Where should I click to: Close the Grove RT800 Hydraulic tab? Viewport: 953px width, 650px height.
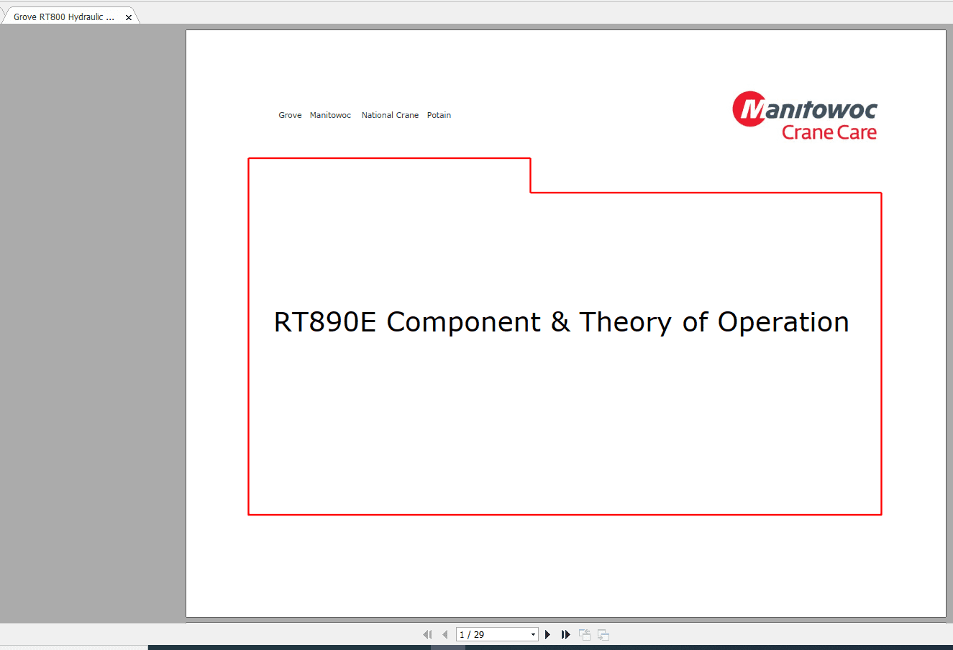tap(128, 16)
